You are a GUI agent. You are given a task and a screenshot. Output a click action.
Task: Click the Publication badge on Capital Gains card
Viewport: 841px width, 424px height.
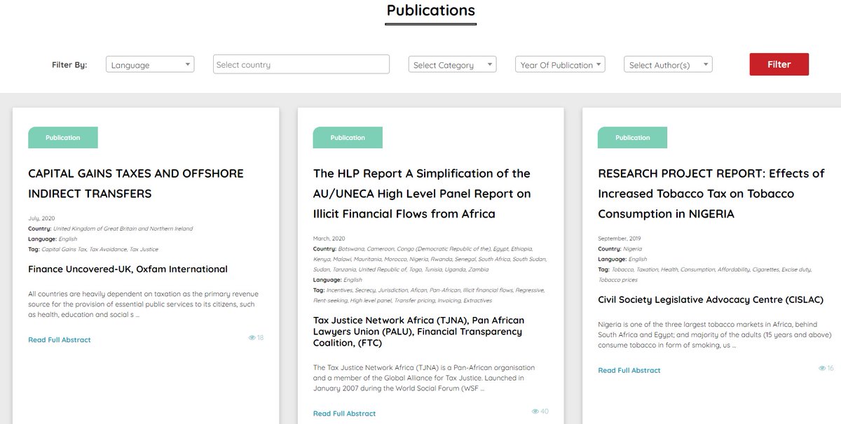click(63, 138)
